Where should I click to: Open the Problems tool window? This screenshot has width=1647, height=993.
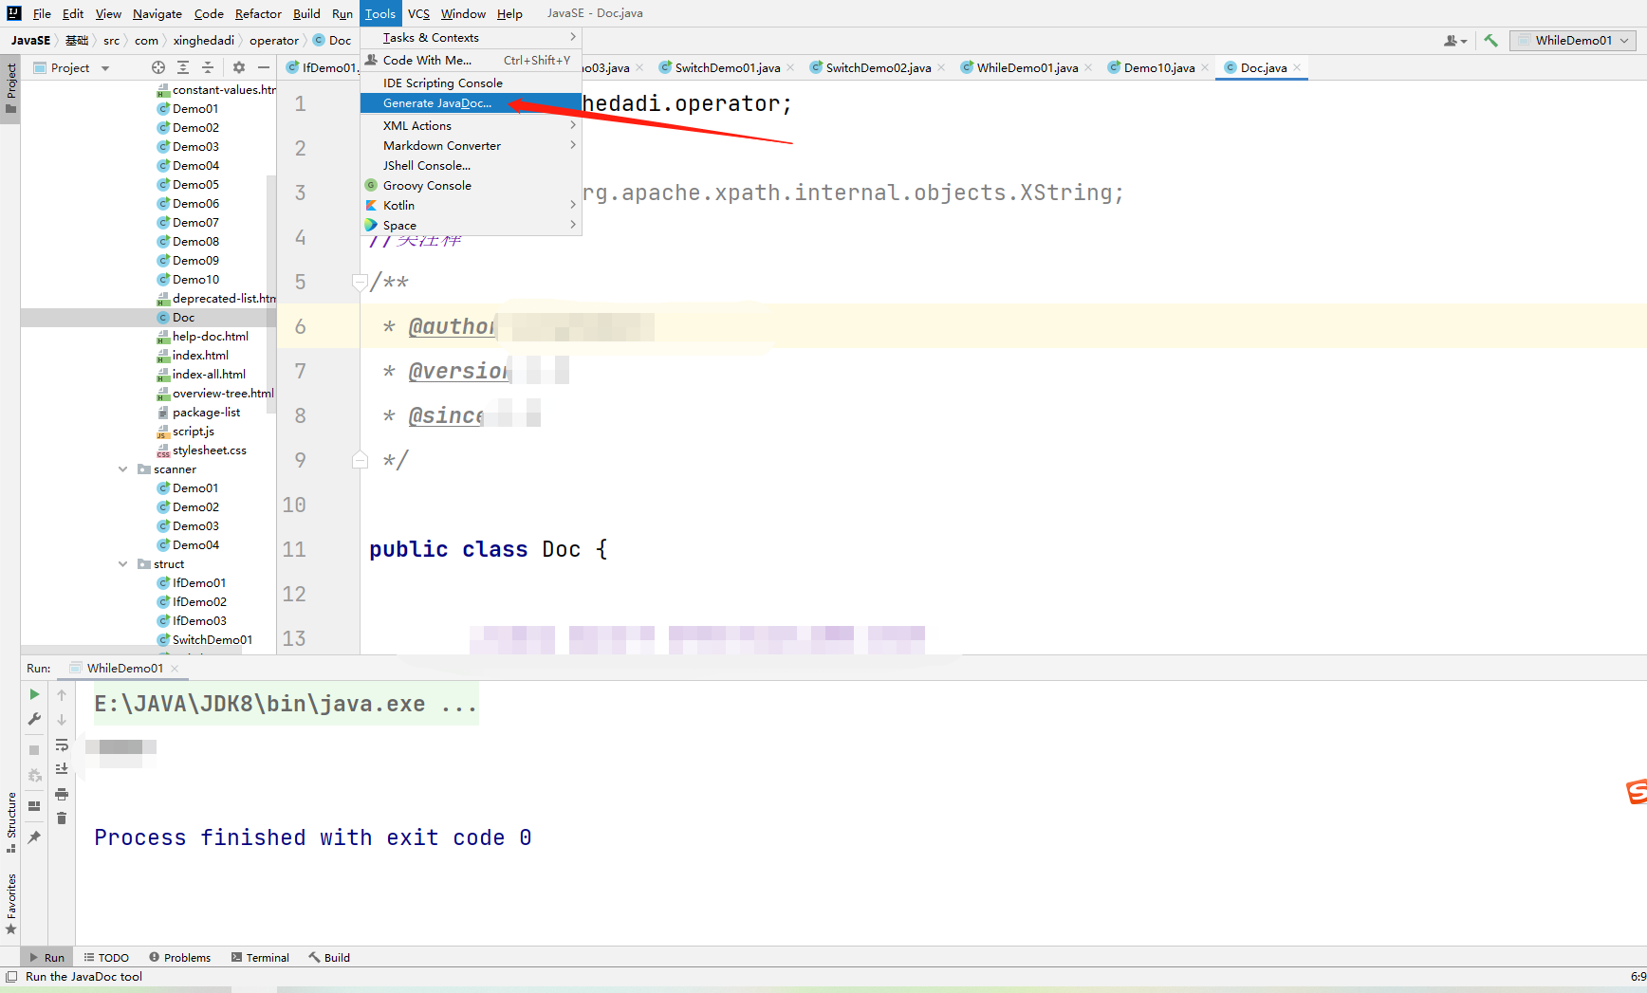180,958
